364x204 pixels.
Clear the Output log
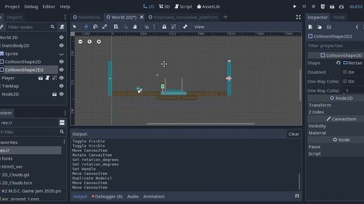tap(293, 134)
